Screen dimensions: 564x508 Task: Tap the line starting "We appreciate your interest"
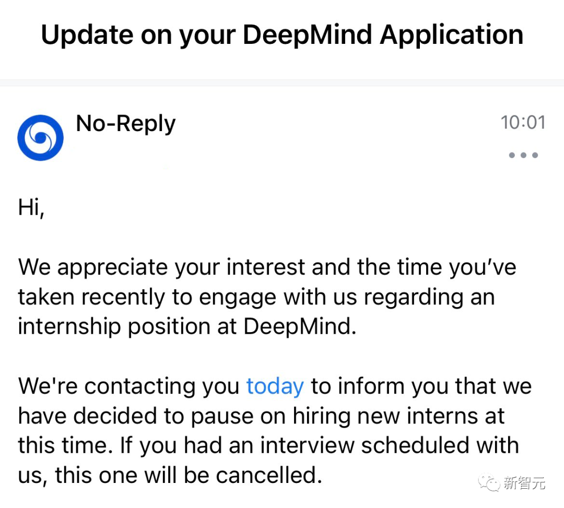coord(267,267)
